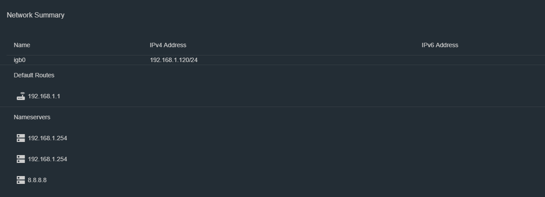Click the IPv6 Address column header
The height and width of the screenshot is (197, 545).
(x=440, y=45)
